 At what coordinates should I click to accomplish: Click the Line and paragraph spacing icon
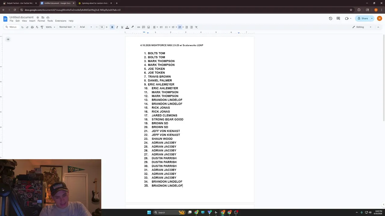pos(161,27)
